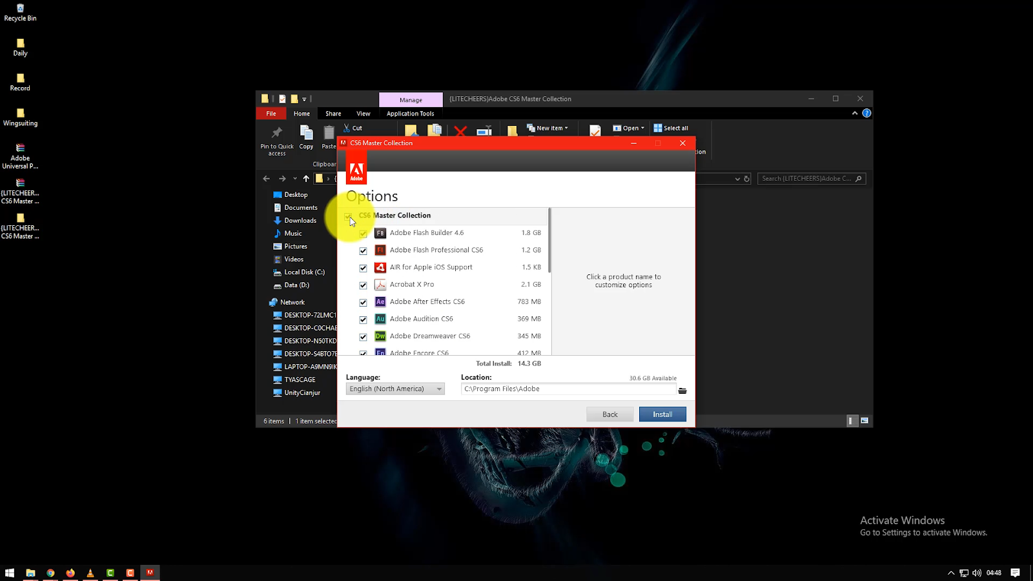Click Cut in the Explorer ribbon

(353, 128)
